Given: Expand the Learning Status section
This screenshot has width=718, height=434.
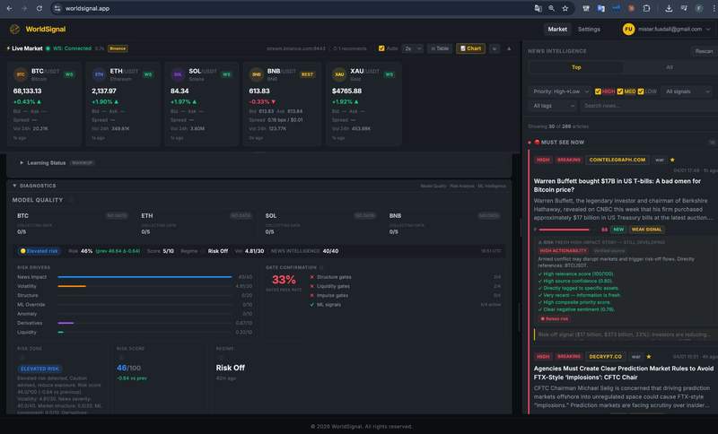Looking at the screenshot, I should [x=22, y=163].
